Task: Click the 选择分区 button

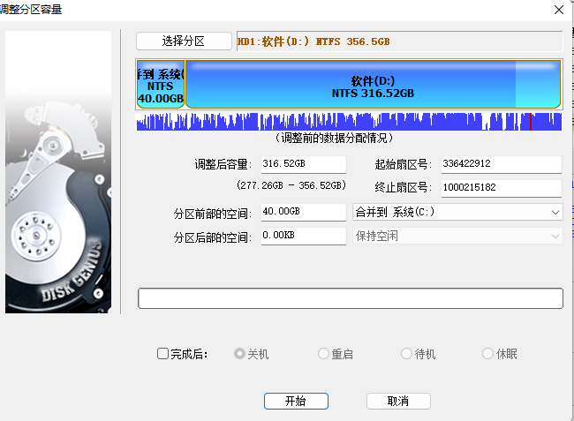Action: [184, 41]
